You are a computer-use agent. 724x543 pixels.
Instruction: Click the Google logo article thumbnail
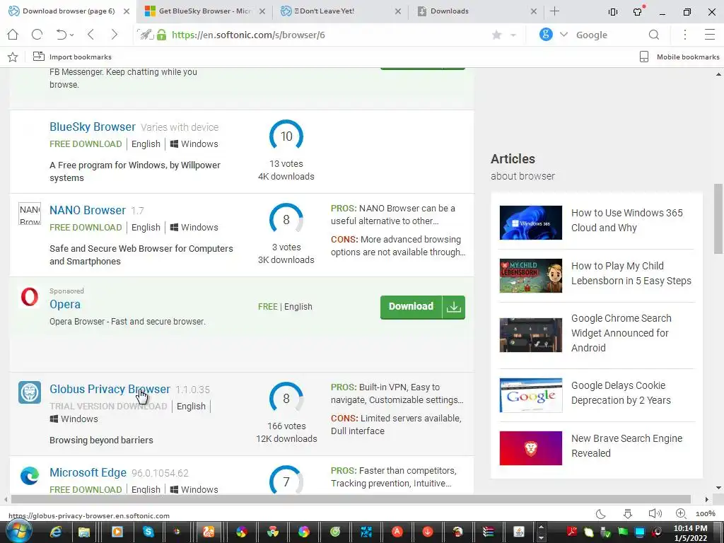[x=531, y=395]
